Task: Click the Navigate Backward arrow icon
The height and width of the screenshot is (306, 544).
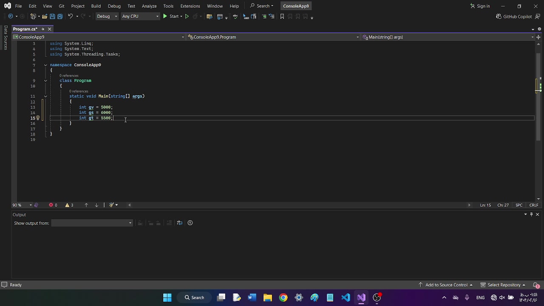Action: coord(10,17)
